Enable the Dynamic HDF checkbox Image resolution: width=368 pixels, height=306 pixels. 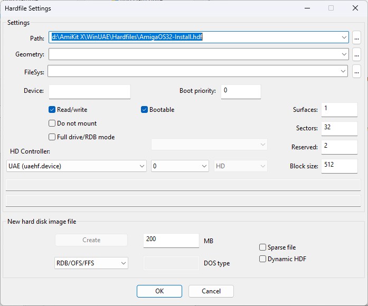(263, 259)
